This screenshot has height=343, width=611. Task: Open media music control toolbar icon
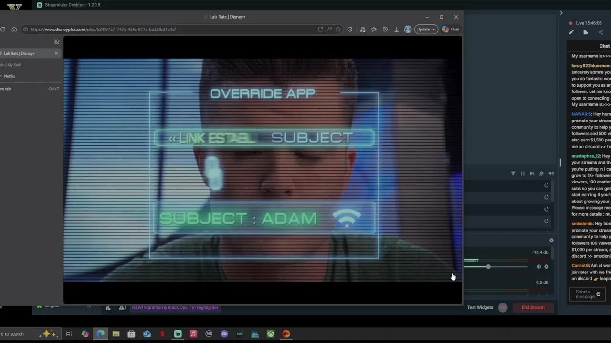[363, 30]
